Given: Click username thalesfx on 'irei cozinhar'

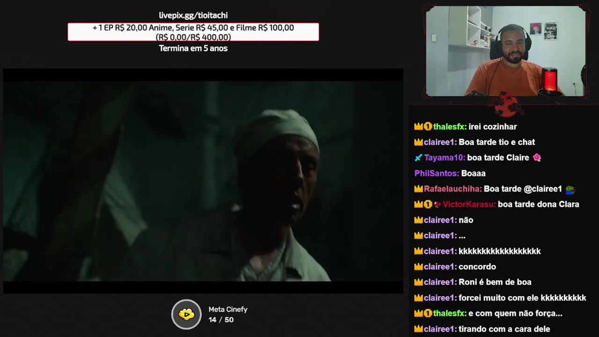Looking at the screenshot, I should pos(450,127).
